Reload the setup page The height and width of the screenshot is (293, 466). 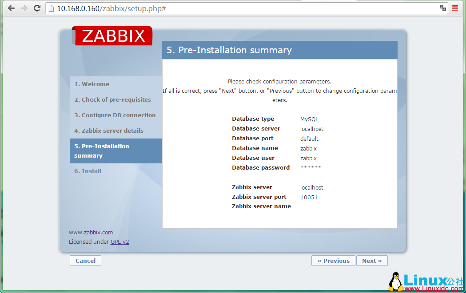point(37,8)
